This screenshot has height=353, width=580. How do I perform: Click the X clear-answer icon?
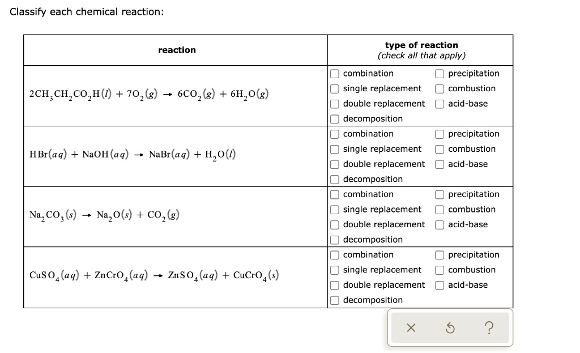411,328
